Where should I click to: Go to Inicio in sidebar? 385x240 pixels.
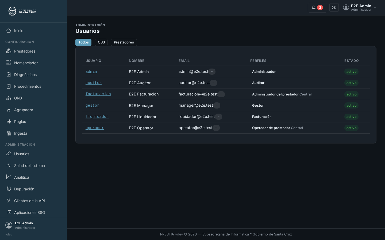(x=33, y=31)
